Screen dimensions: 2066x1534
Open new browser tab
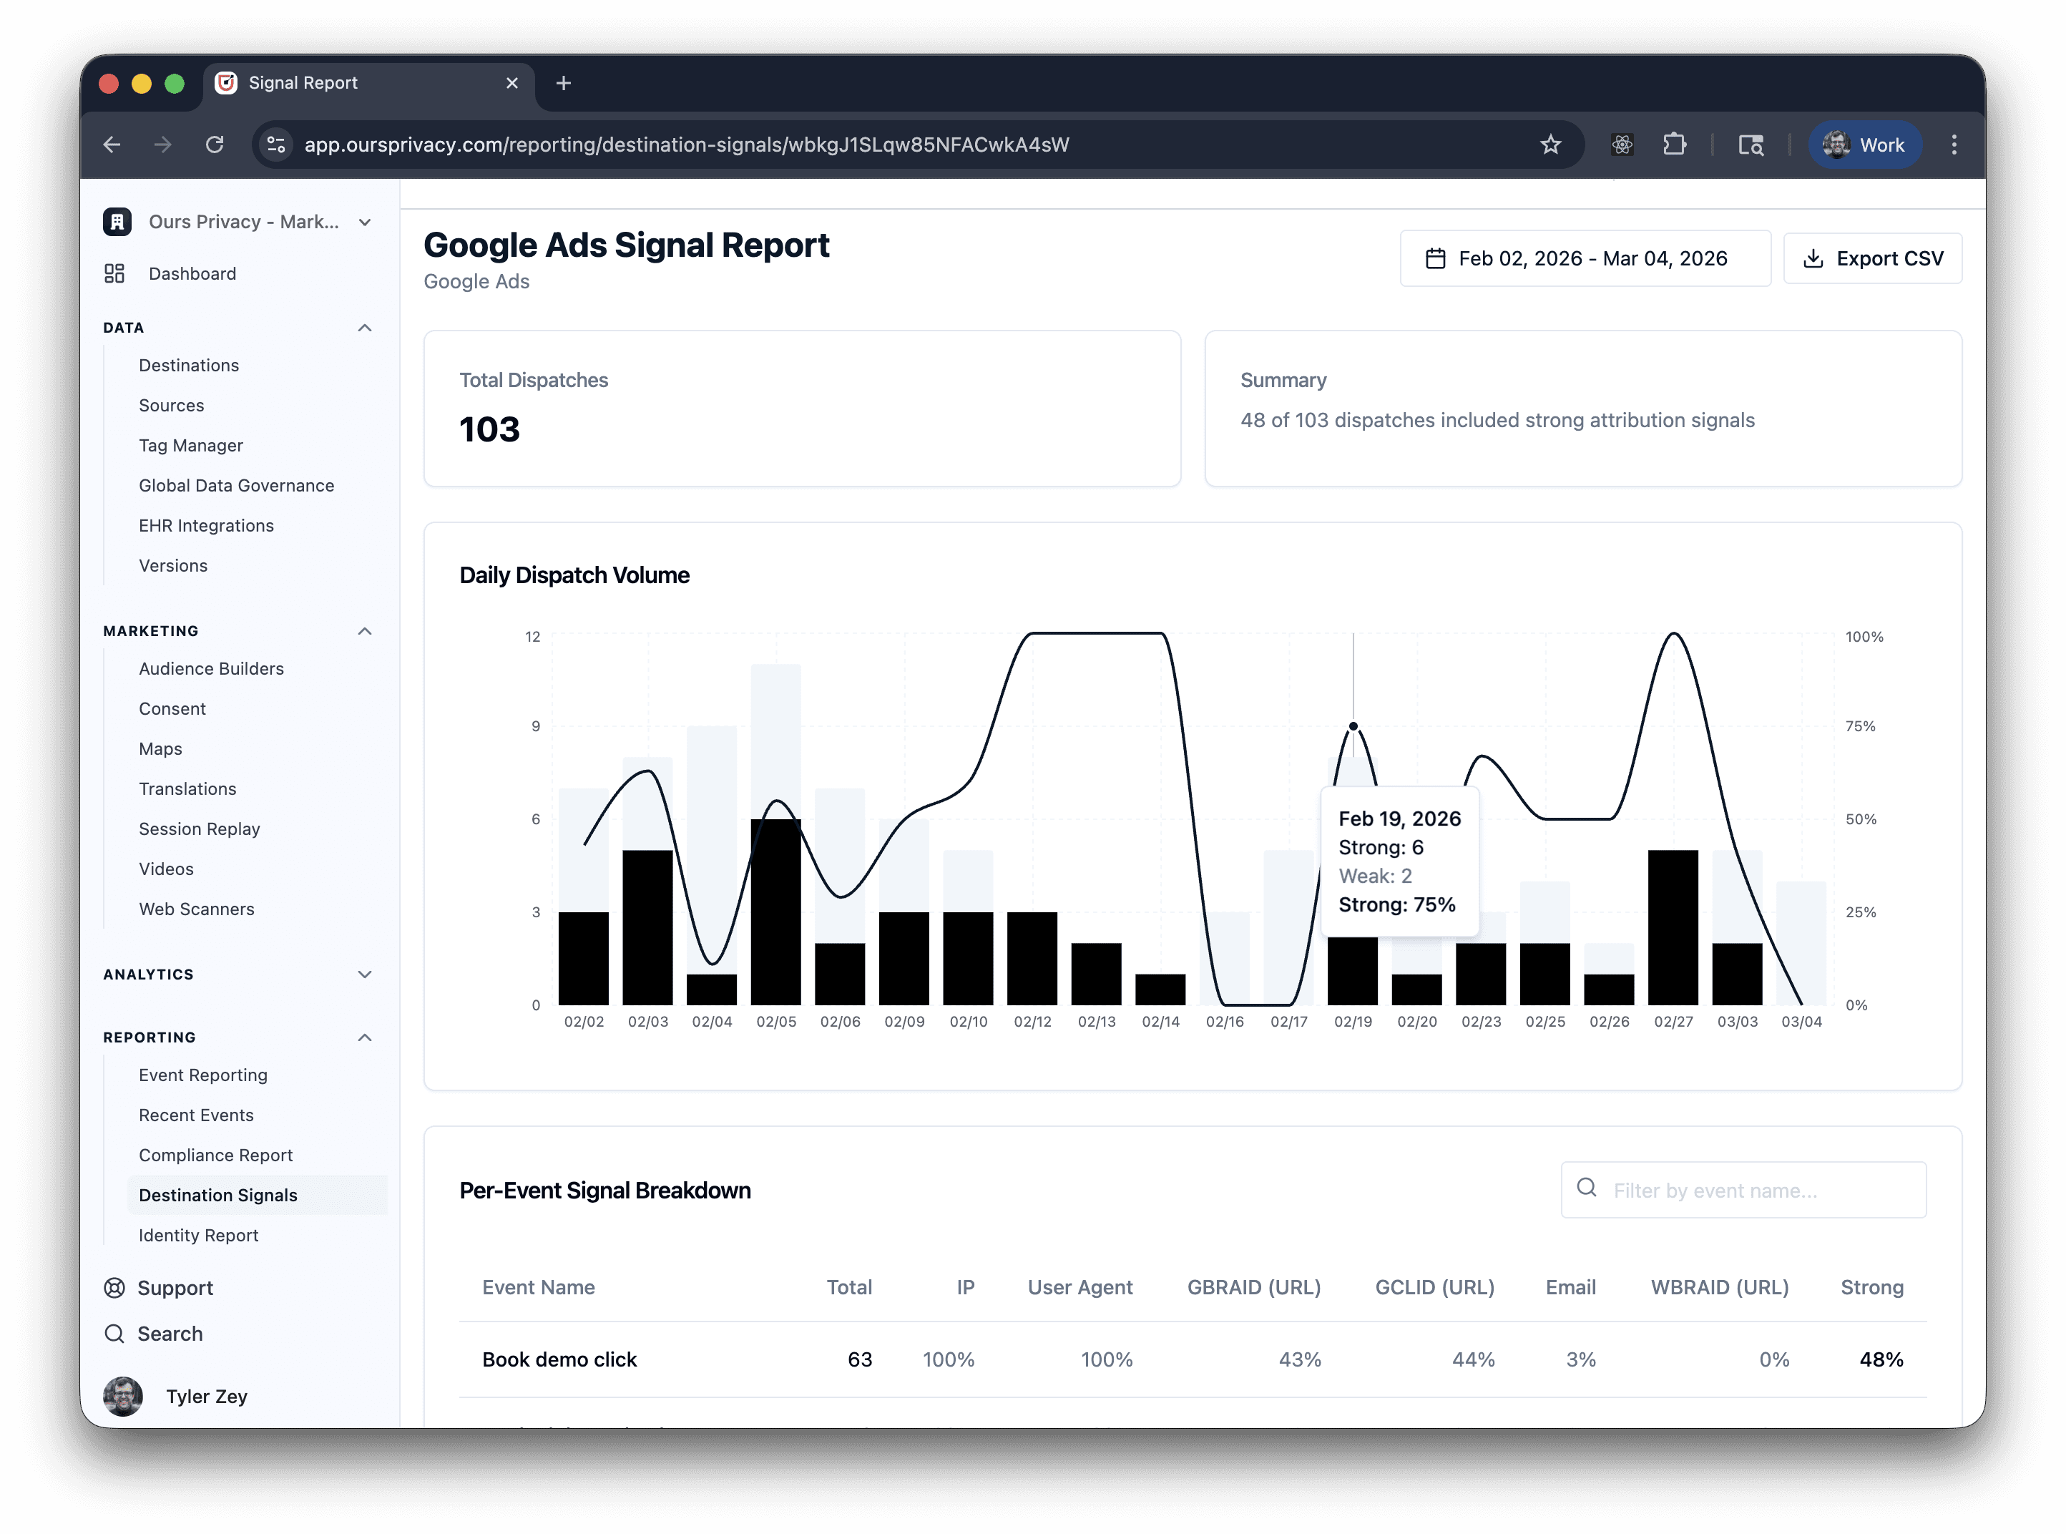[563, 84]
